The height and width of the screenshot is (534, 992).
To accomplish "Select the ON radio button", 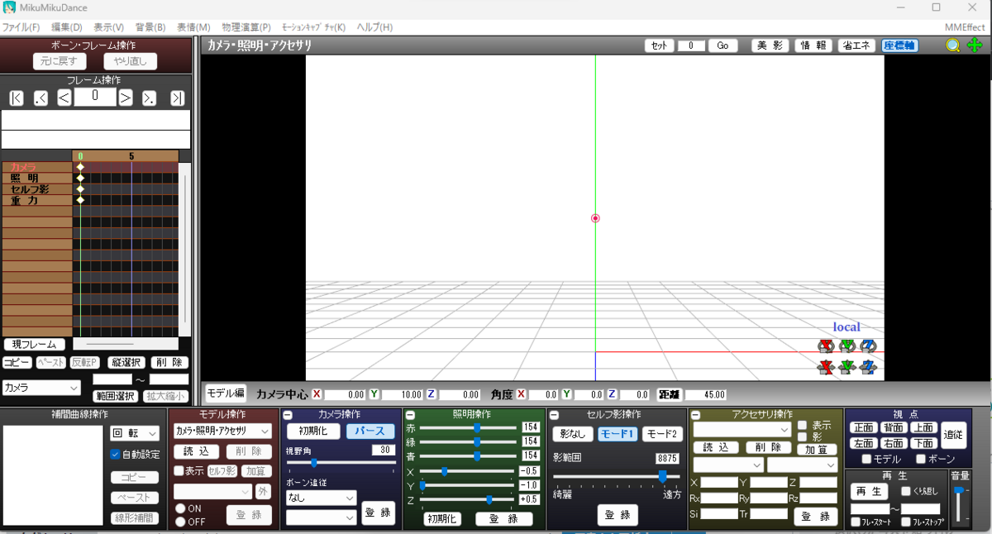I will 180,508.
